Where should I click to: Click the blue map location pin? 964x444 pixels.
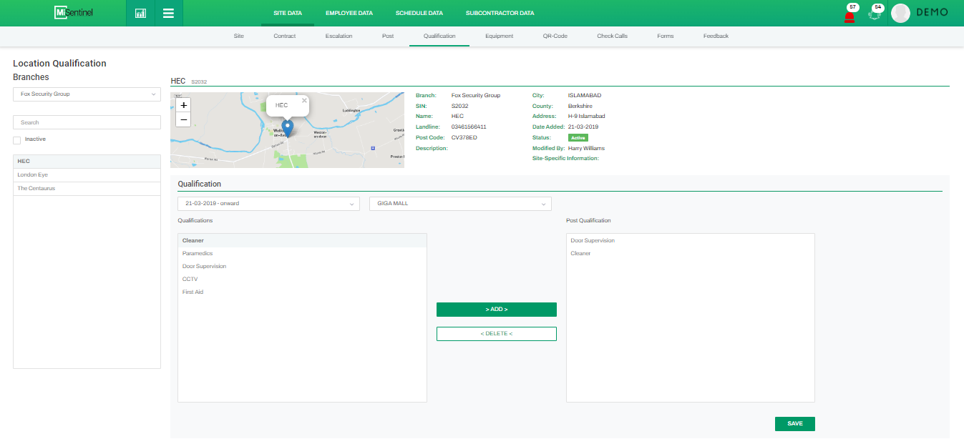pyautogui.click(x=288, y=128)
